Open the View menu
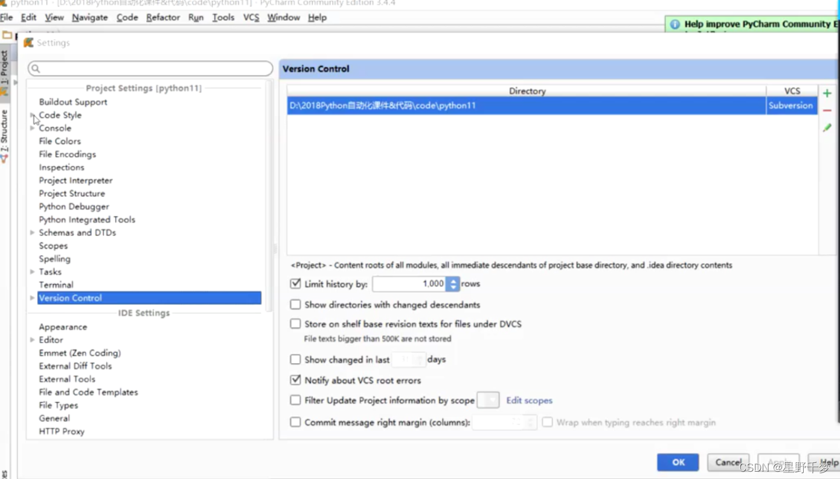840x479 pixels. coord(54,17)
